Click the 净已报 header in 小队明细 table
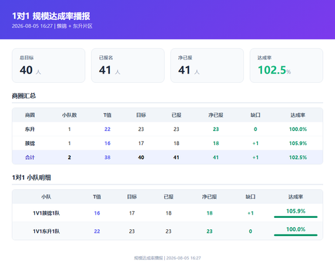Image resolution: width=335 pixels, height=262 pixels. (209, 196)
